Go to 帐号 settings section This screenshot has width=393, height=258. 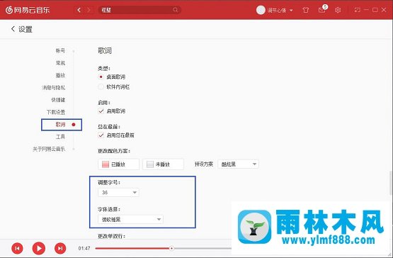[60, 51]
